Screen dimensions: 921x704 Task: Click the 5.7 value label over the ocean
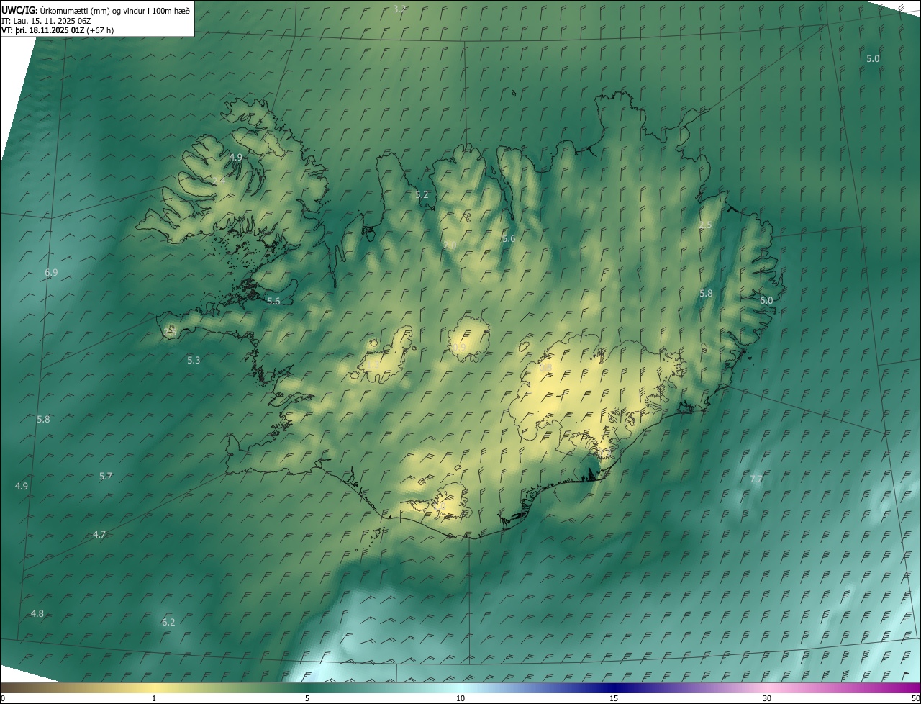[106, 476]
